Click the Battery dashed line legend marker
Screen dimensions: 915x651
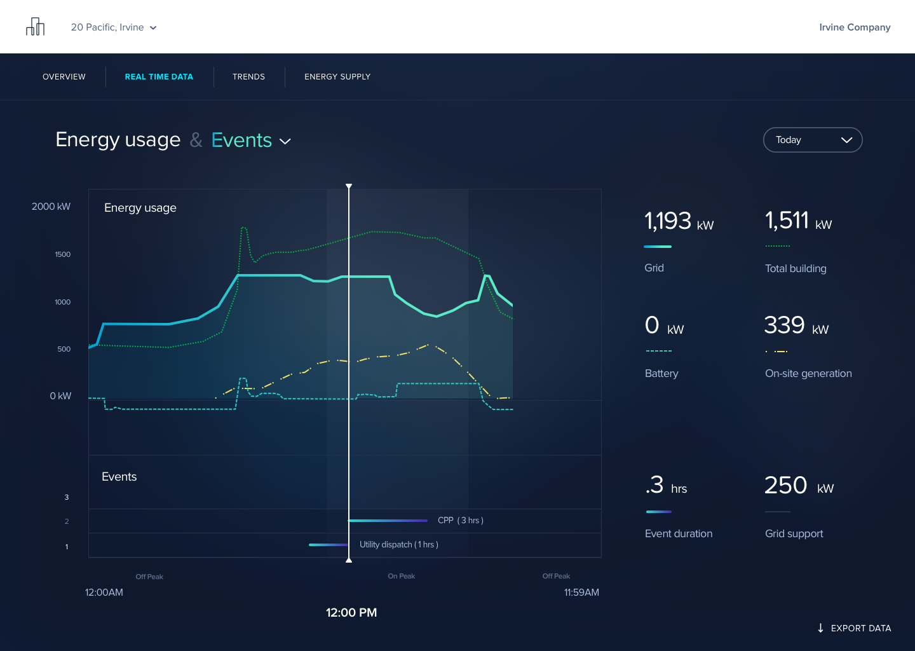(658, 351)
